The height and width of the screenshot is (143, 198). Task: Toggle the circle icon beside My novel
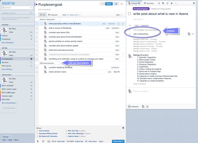click(31, 62)
